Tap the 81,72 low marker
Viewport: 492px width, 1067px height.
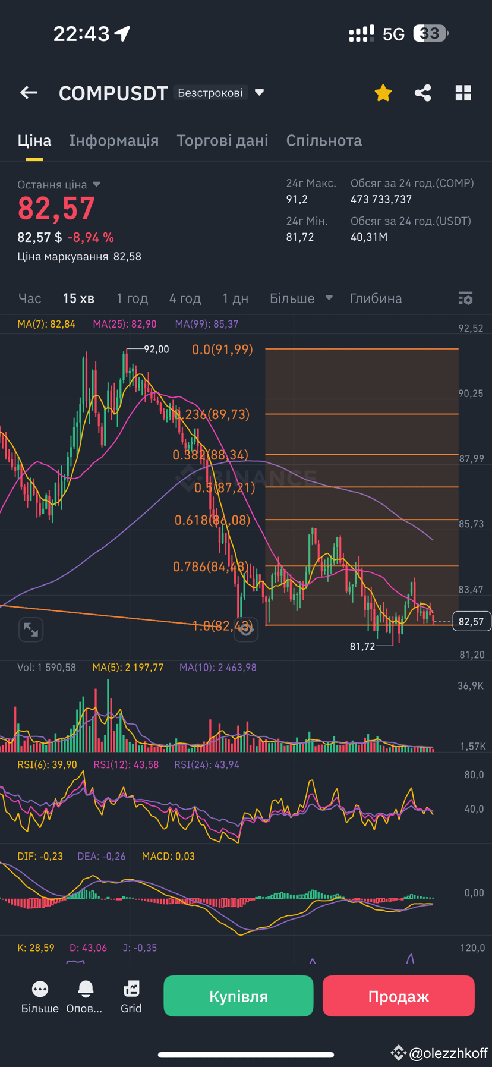coord(362,646)
